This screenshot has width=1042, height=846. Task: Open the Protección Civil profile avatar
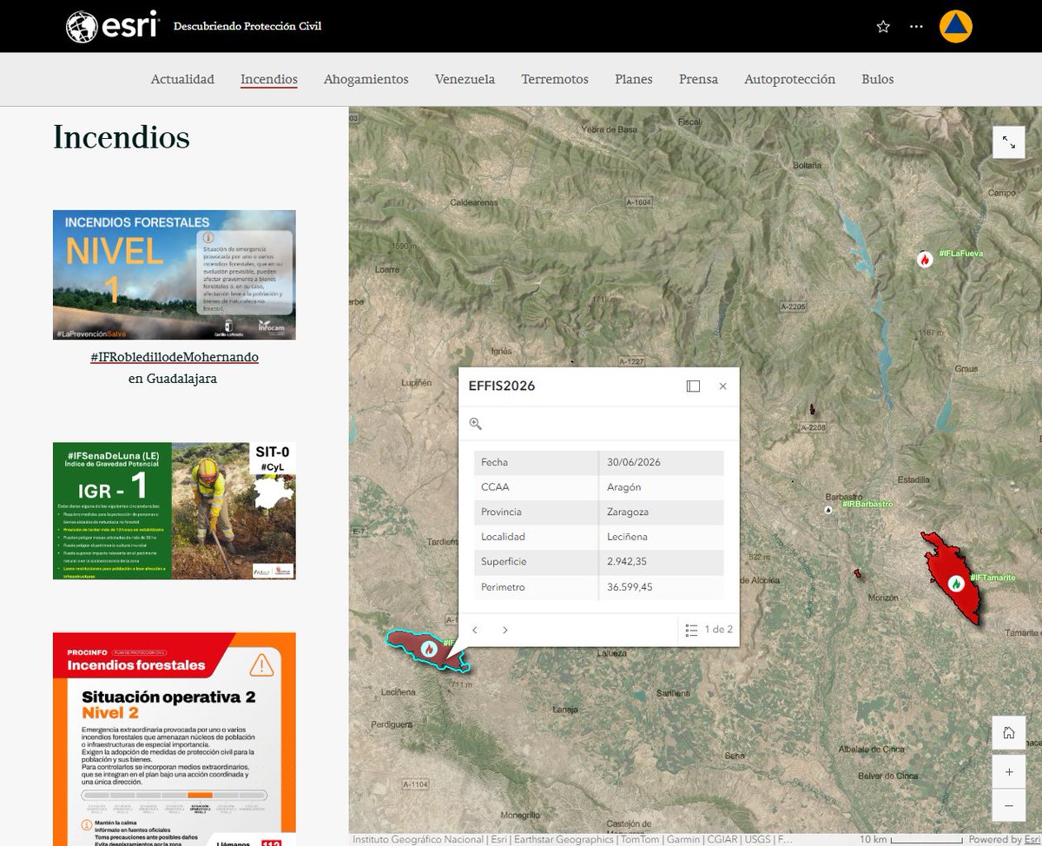click(956, 26)
